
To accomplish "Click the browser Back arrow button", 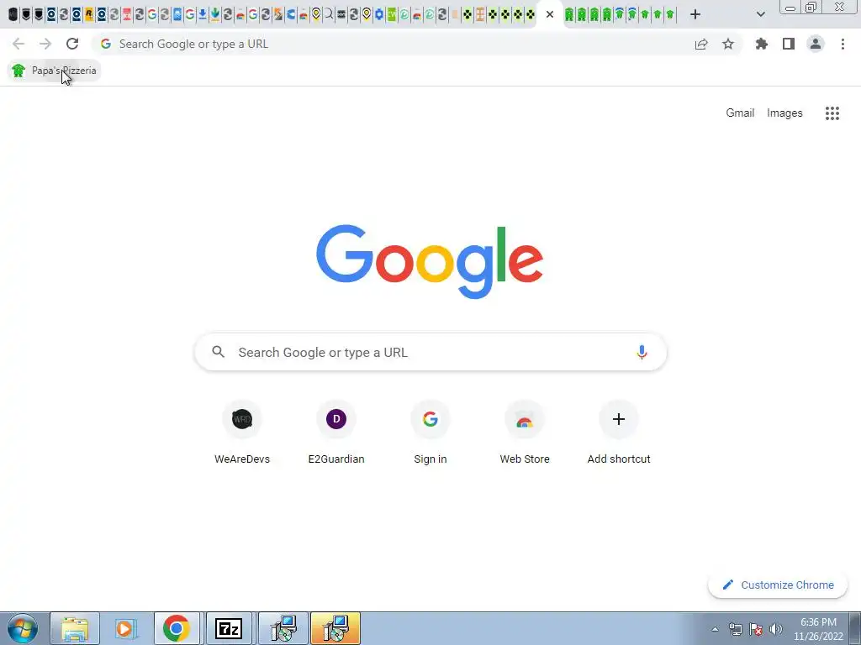I will tap(18, 44).
